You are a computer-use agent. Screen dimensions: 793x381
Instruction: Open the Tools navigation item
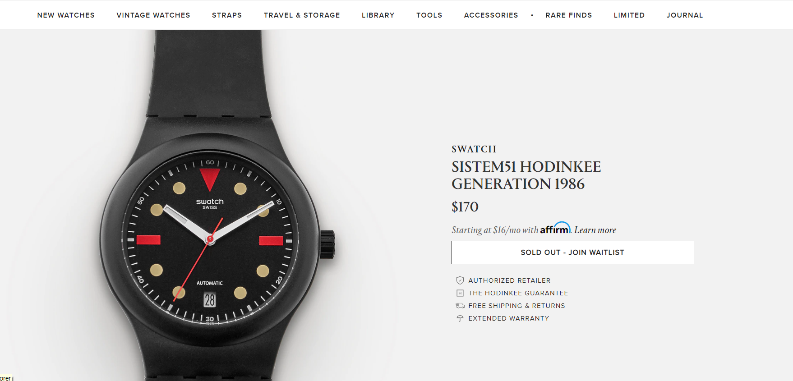coord(429,15)
